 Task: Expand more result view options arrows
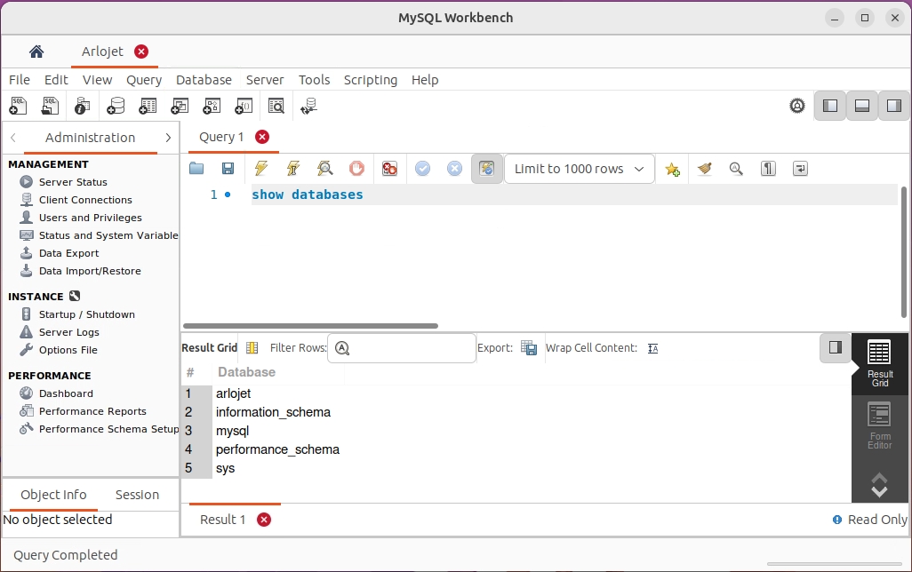tap(879, 484)
